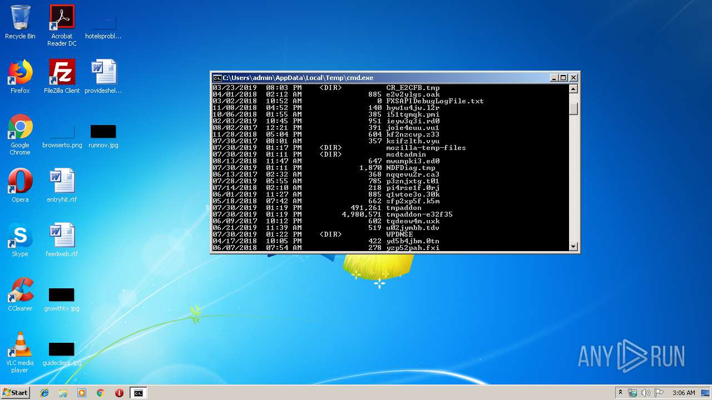
Task: Click e2v2ylgs.oak file entry
Action: point(413,94)
